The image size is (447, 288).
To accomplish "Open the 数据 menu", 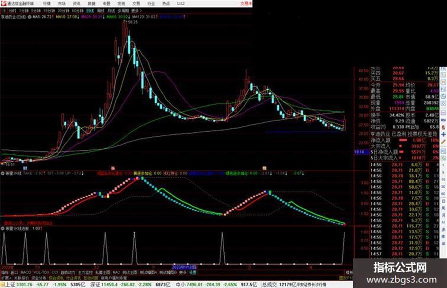I will coord(91,3).
